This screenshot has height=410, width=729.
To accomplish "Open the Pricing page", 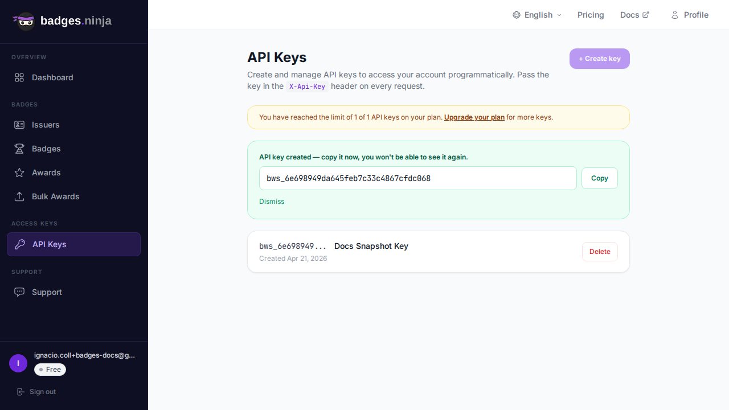I will [x=591, y=15].
